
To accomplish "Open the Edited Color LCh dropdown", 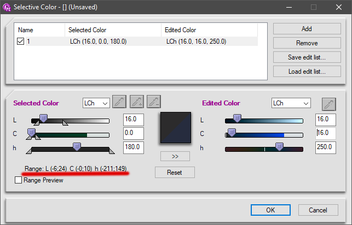I will [x=291, y=103].
